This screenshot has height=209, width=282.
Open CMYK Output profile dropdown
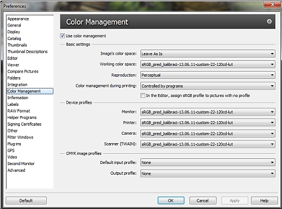pos(208,174)
